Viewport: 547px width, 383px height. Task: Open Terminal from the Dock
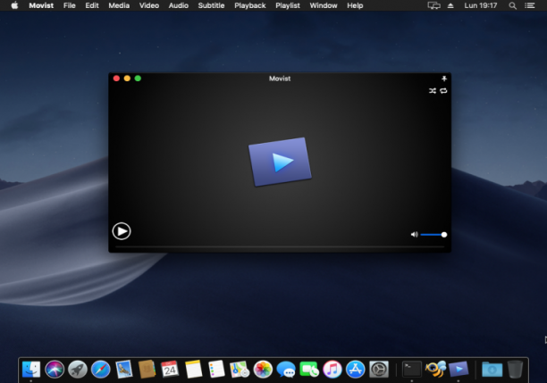(412, 370)
